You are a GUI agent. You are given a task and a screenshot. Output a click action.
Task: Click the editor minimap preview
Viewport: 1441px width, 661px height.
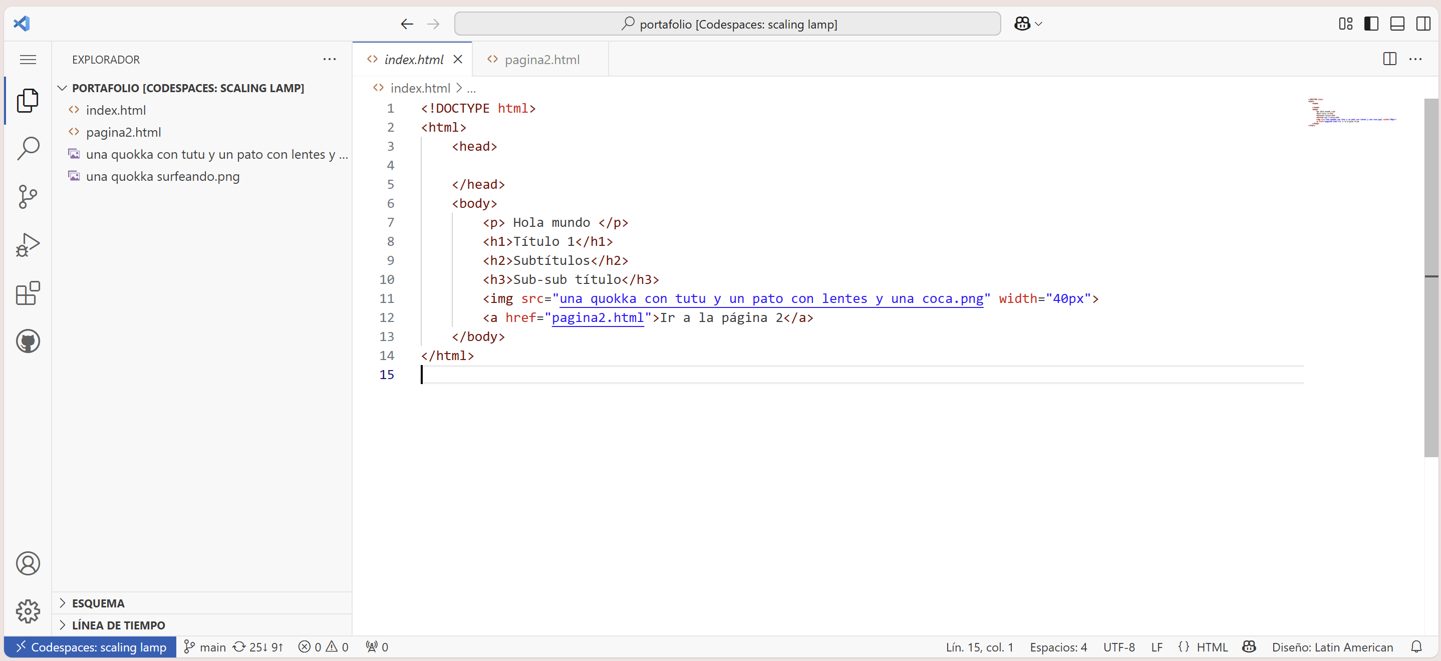coord(1353,112)
